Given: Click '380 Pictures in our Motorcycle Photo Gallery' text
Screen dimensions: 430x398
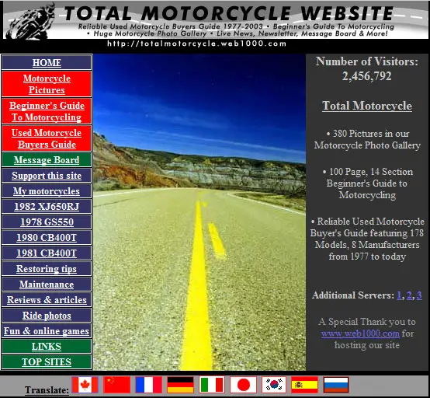Looking at the screenshot, I should (367, 139).
